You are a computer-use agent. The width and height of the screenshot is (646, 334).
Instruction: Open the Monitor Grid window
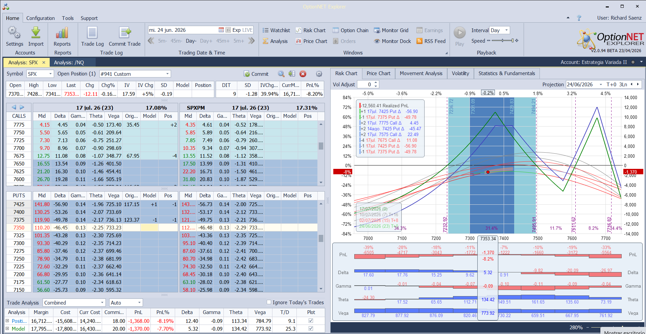[391, 30]
